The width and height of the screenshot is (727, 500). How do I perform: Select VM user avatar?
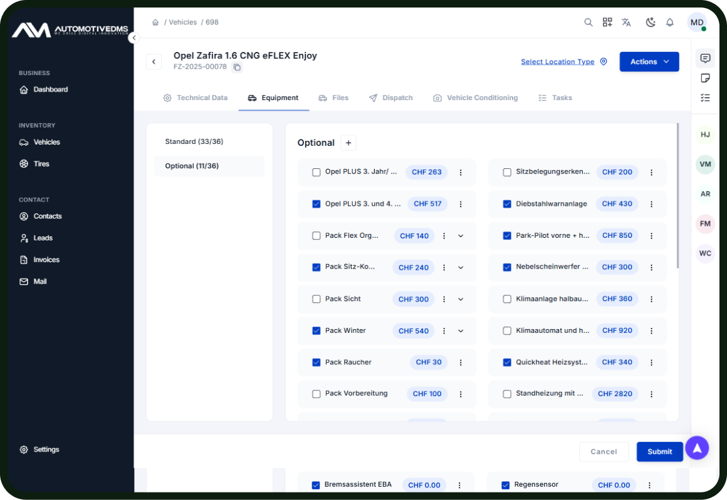(x=705, y=165)
